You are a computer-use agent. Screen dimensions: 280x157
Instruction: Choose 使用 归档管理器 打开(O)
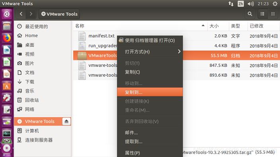150,40
